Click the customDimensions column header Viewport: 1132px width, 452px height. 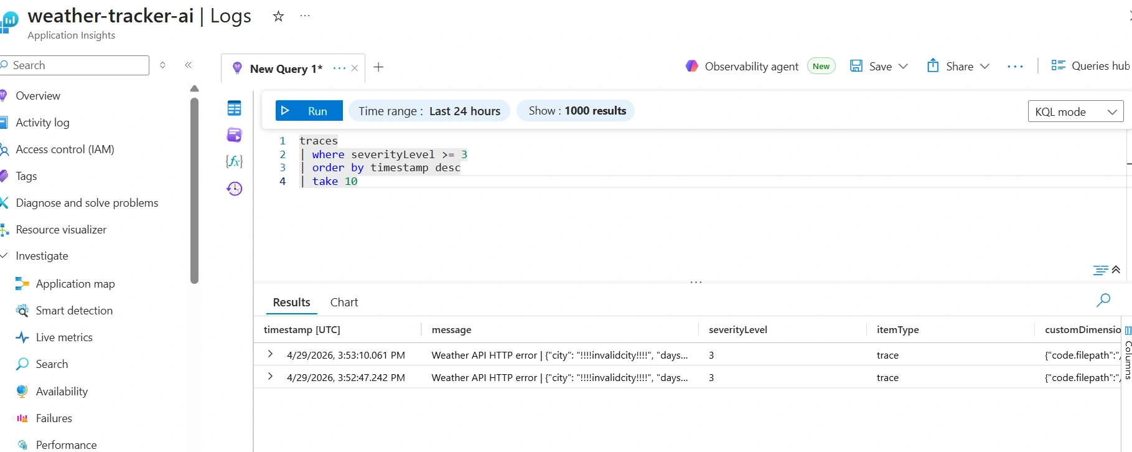(x=1083, y=330)
